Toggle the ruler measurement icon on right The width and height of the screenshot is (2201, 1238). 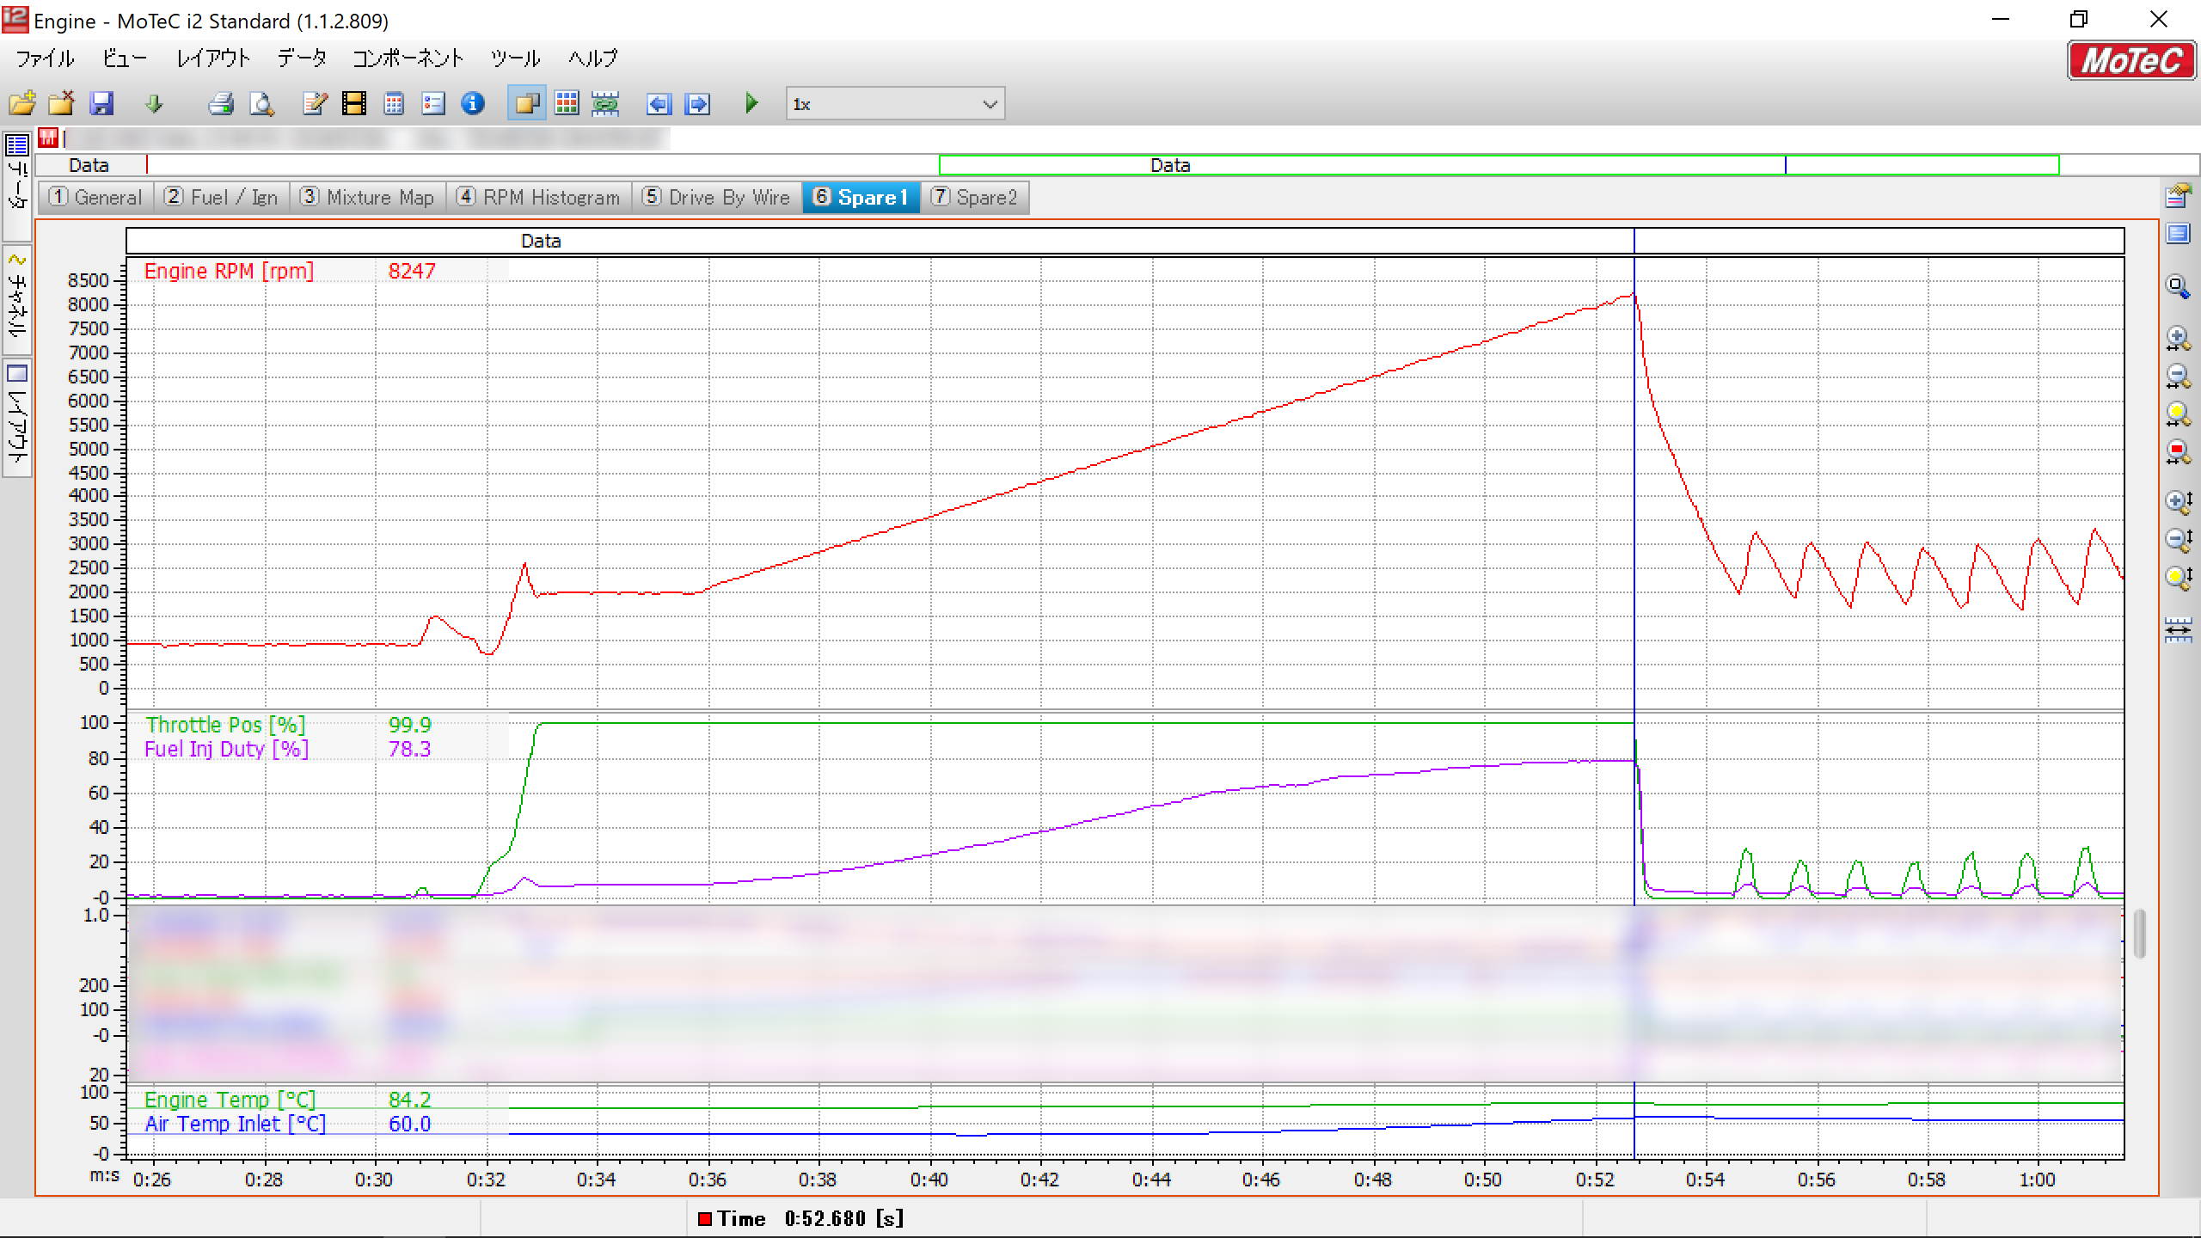2177,630
